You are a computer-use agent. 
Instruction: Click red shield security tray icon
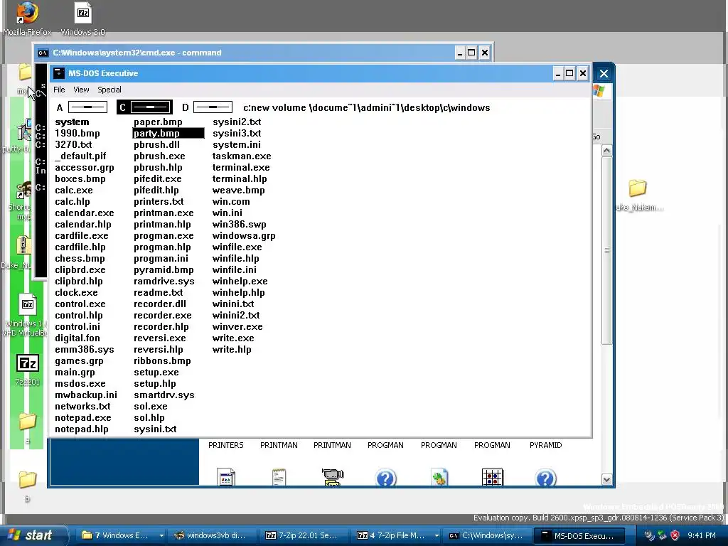point(675,535)
